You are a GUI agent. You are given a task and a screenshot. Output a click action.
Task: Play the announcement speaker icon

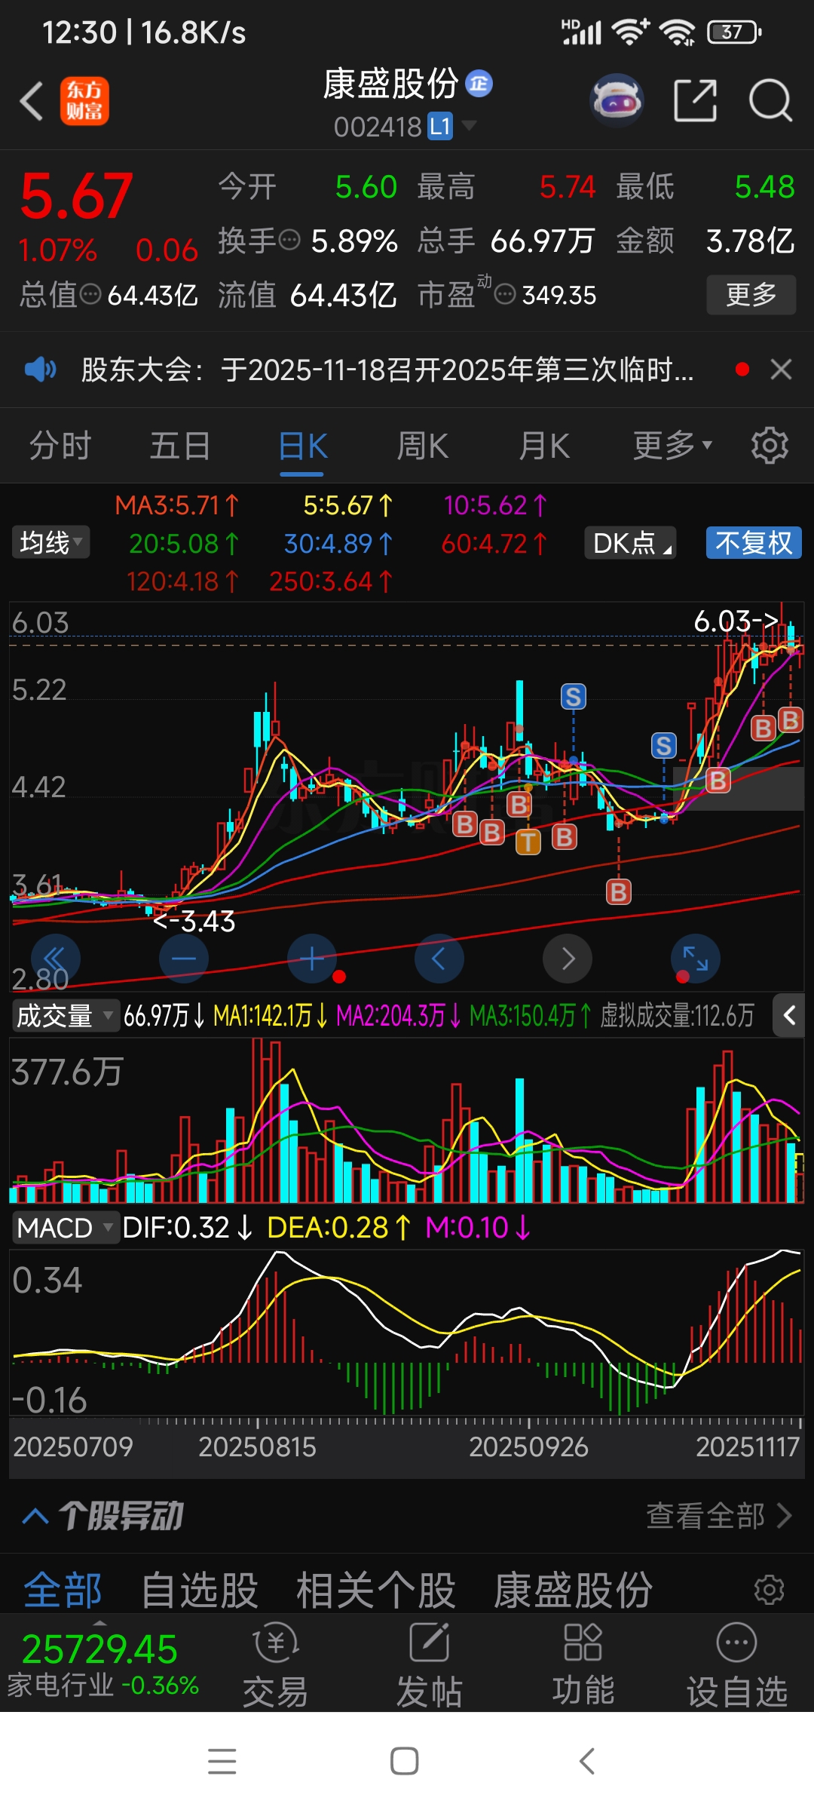click(x=40, y=370)
